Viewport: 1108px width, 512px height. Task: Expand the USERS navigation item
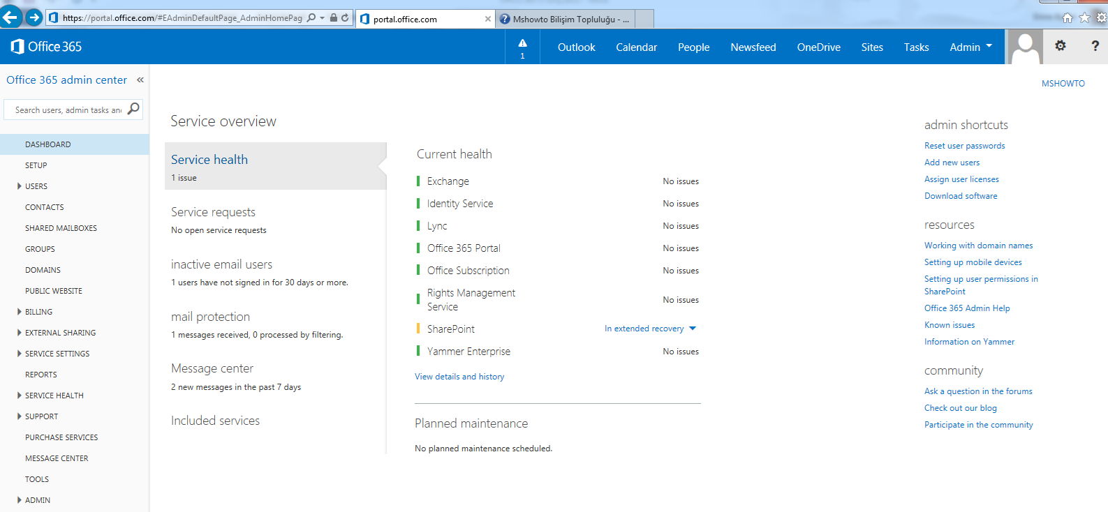pos(19,186)
